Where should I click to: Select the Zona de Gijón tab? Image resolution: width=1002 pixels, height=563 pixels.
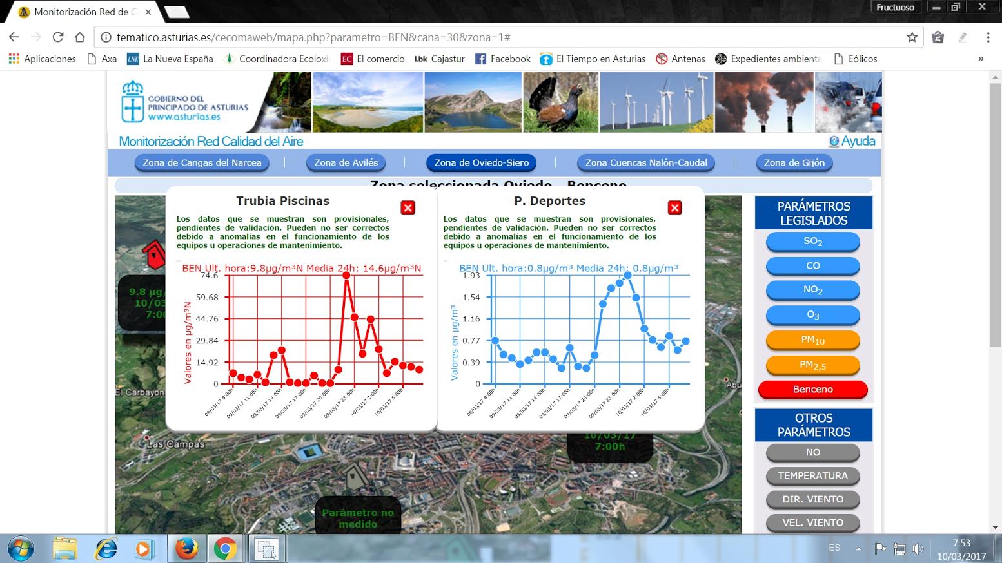[x=794, y=163]
